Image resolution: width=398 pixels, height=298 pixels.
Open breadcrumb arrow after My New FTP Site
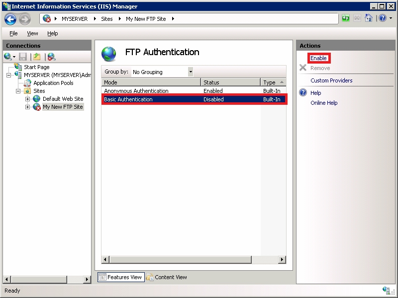pos(173,19)
